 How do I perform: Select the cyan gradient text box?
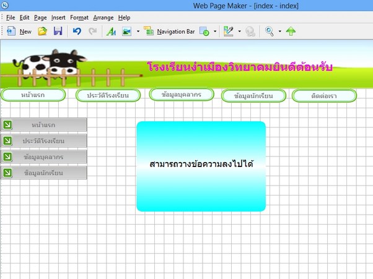201,166
